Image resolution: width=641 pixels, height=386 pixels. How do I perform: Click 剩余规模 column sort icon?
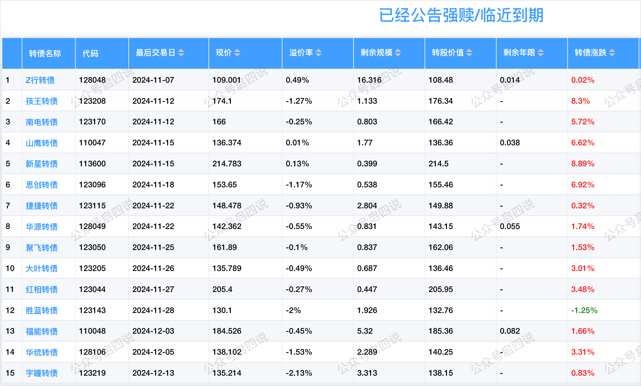(398, 53)
